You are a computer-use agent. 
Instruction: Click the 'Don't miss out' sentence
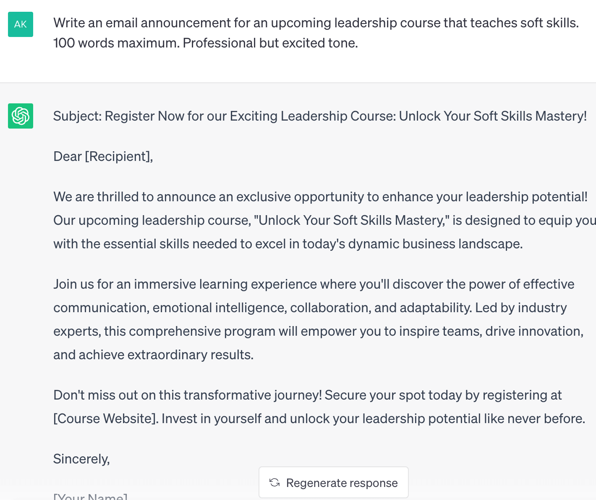(187, 395)
